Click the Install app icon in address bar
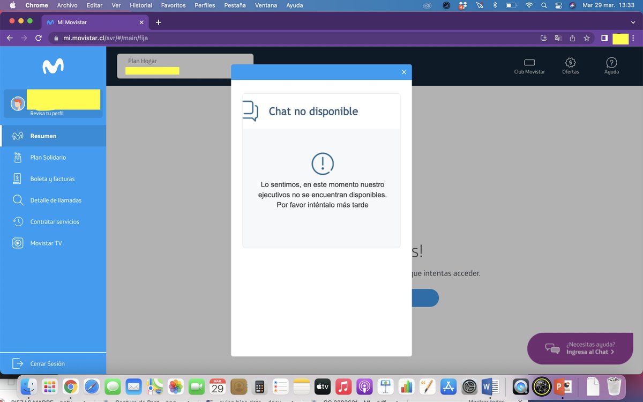 click(543, 38)
